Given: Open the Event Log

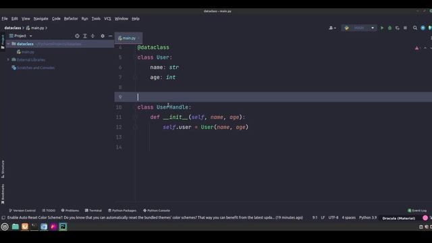Looking at the screenshot, I should tap(417, 211).
